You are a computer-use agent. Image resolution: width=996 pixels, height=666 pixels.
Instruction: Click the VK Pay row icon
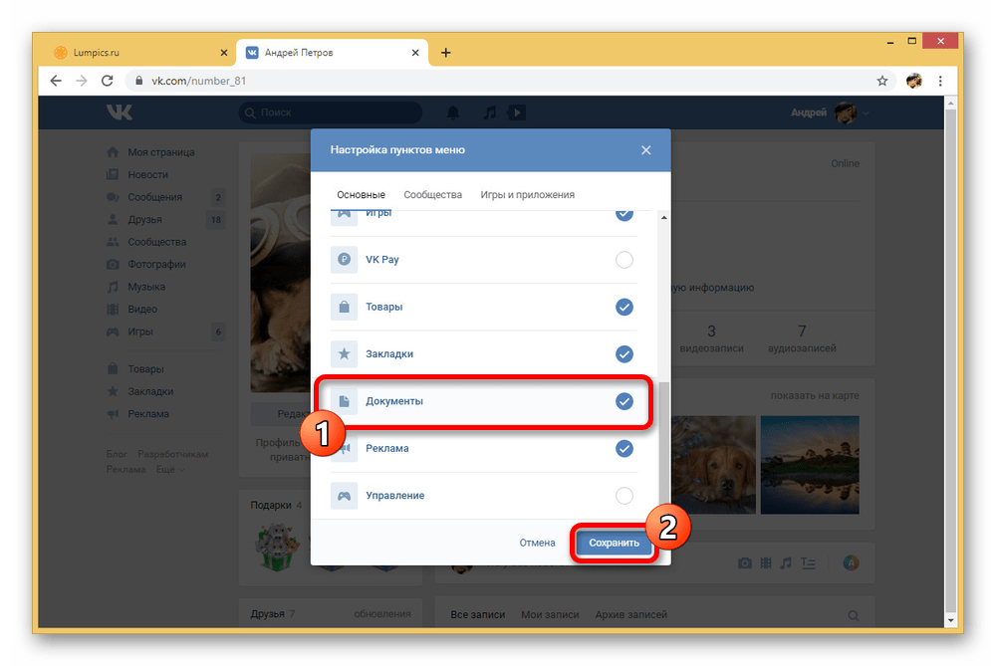344,259
